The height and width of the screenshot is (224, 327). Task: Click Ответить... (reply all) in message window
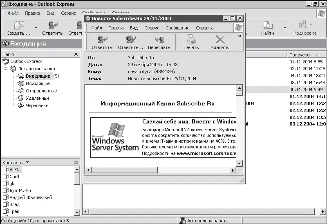pyautogui.click(x=130, y=43)
